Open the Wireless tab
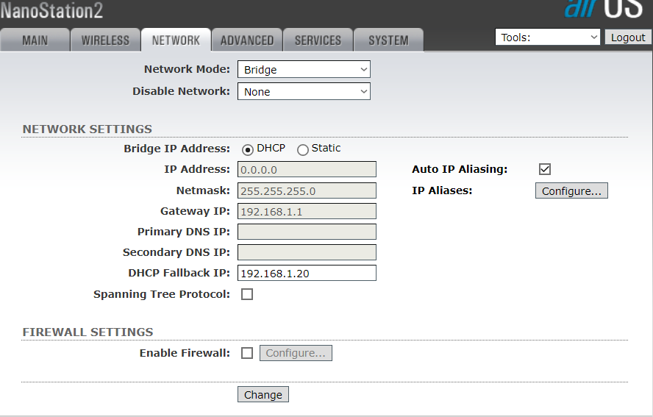 click(105, 40)
